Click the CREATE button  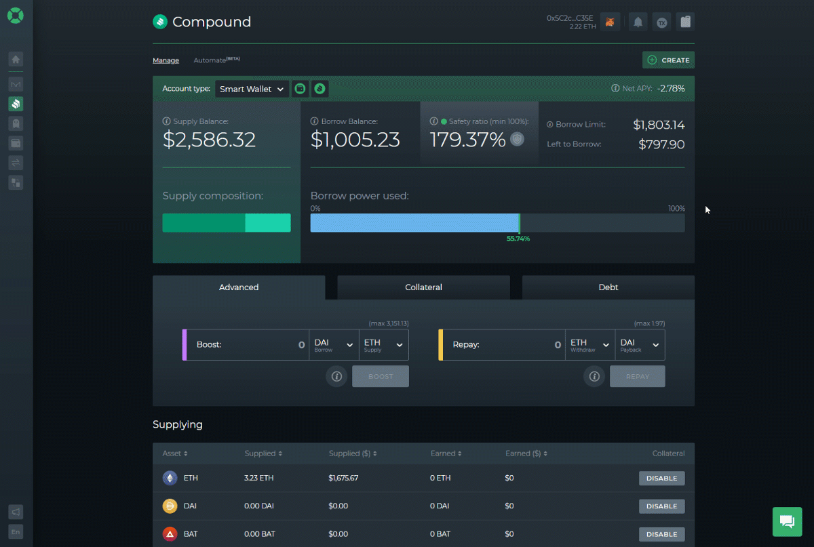[668, 60]
